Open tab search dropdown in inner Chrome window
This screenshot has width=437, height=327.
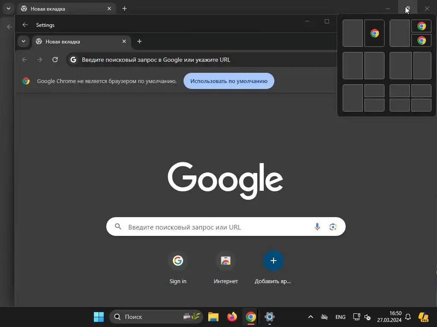(23, 41)
